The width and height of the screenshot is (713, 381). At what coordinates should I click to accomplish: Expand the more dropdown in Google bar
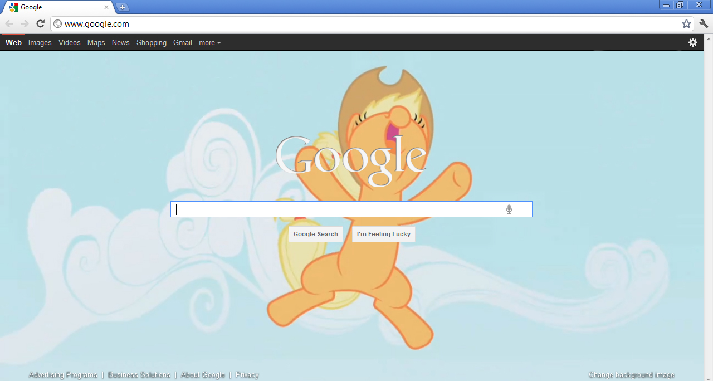pos(210,42)
